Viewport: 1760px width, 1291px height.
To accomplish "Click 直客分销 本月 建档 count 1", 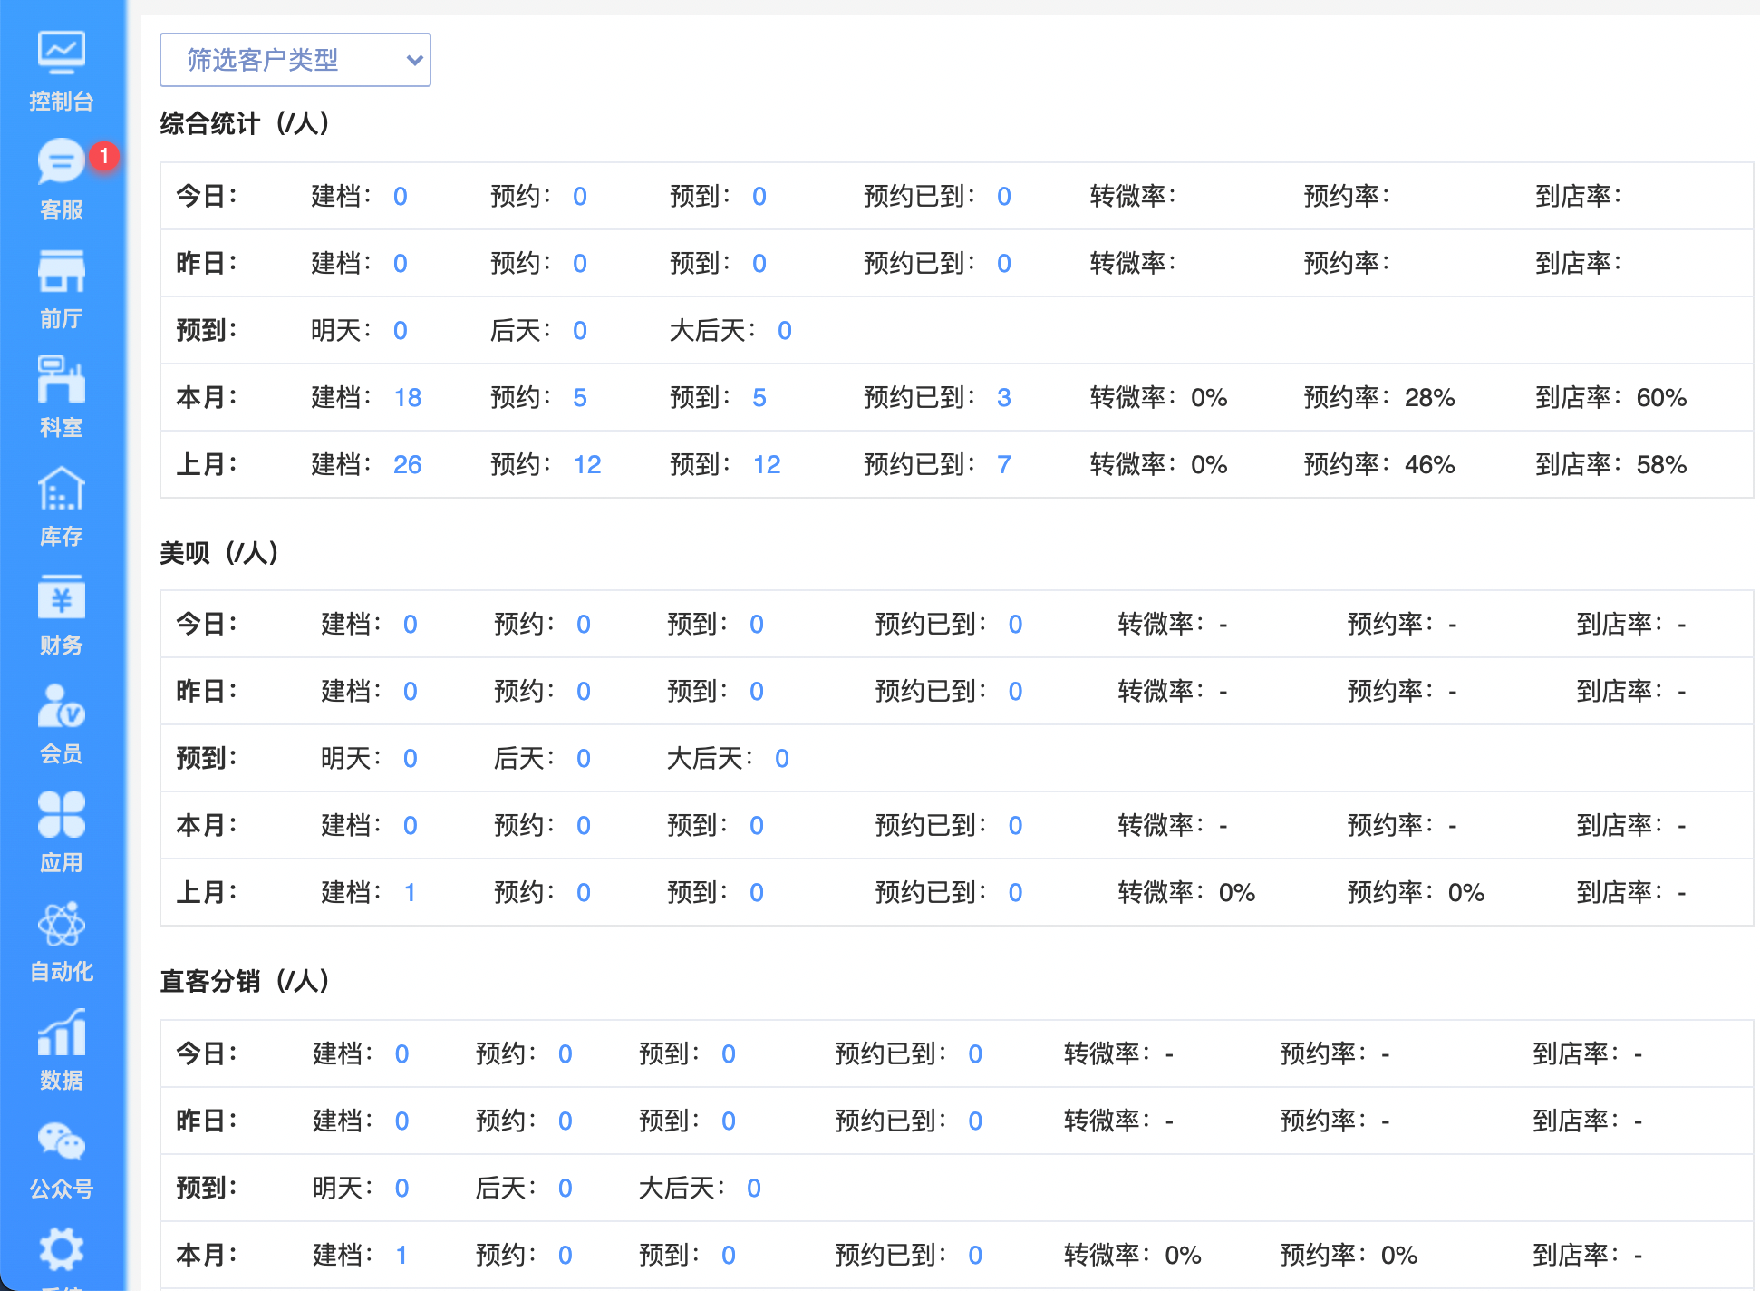I will [x=401, y=1255].
